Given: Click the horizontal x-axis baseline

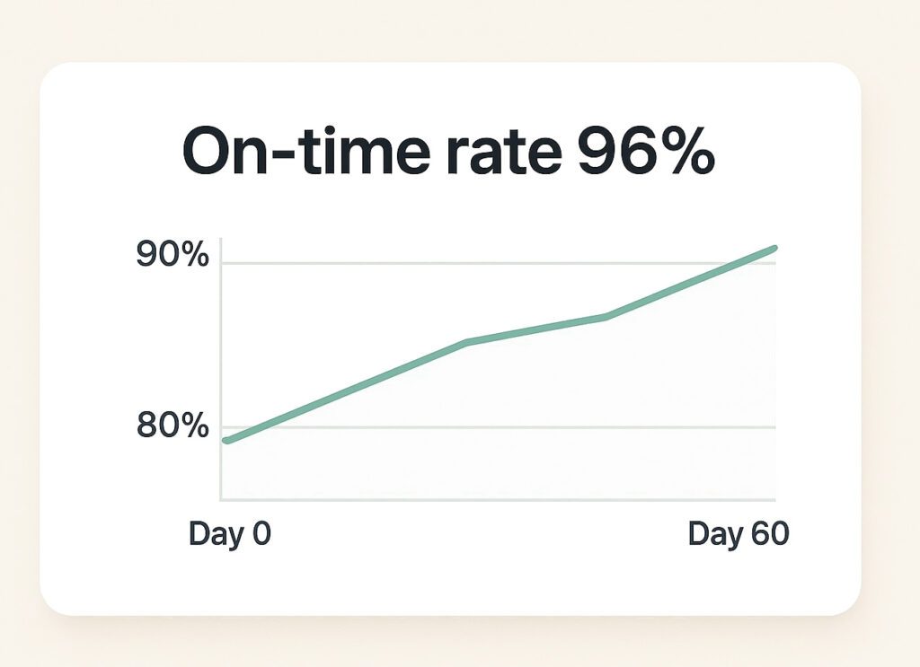Looking at the screenshot, I should pyautogui.click(x=494, y=499).
